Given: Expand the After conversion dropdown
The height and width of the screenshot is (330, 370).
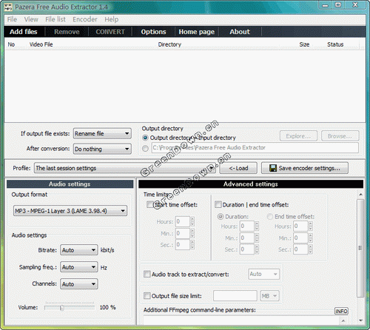Looking at the screenshot, I should pyautogui.click(x=102, y=149).
